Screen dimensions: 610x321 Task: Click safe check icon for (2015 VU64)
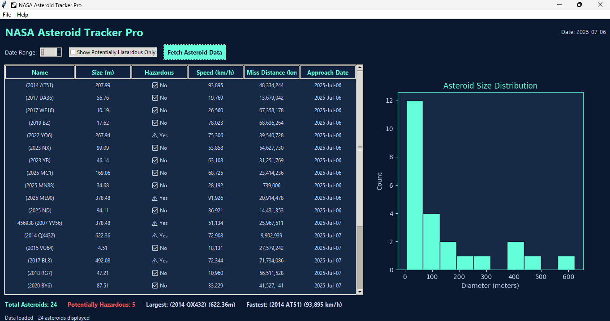155,248
